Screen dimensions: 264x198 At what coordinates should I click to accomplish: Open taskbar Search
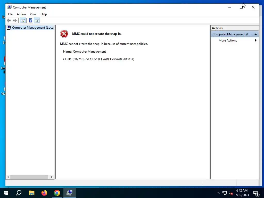[x=19, y=193]
